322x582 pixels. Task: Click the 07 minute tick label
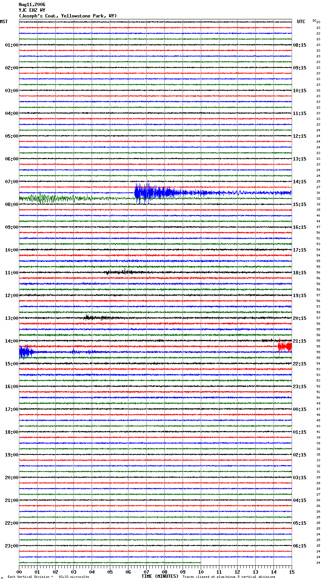(x=147, y=571)
